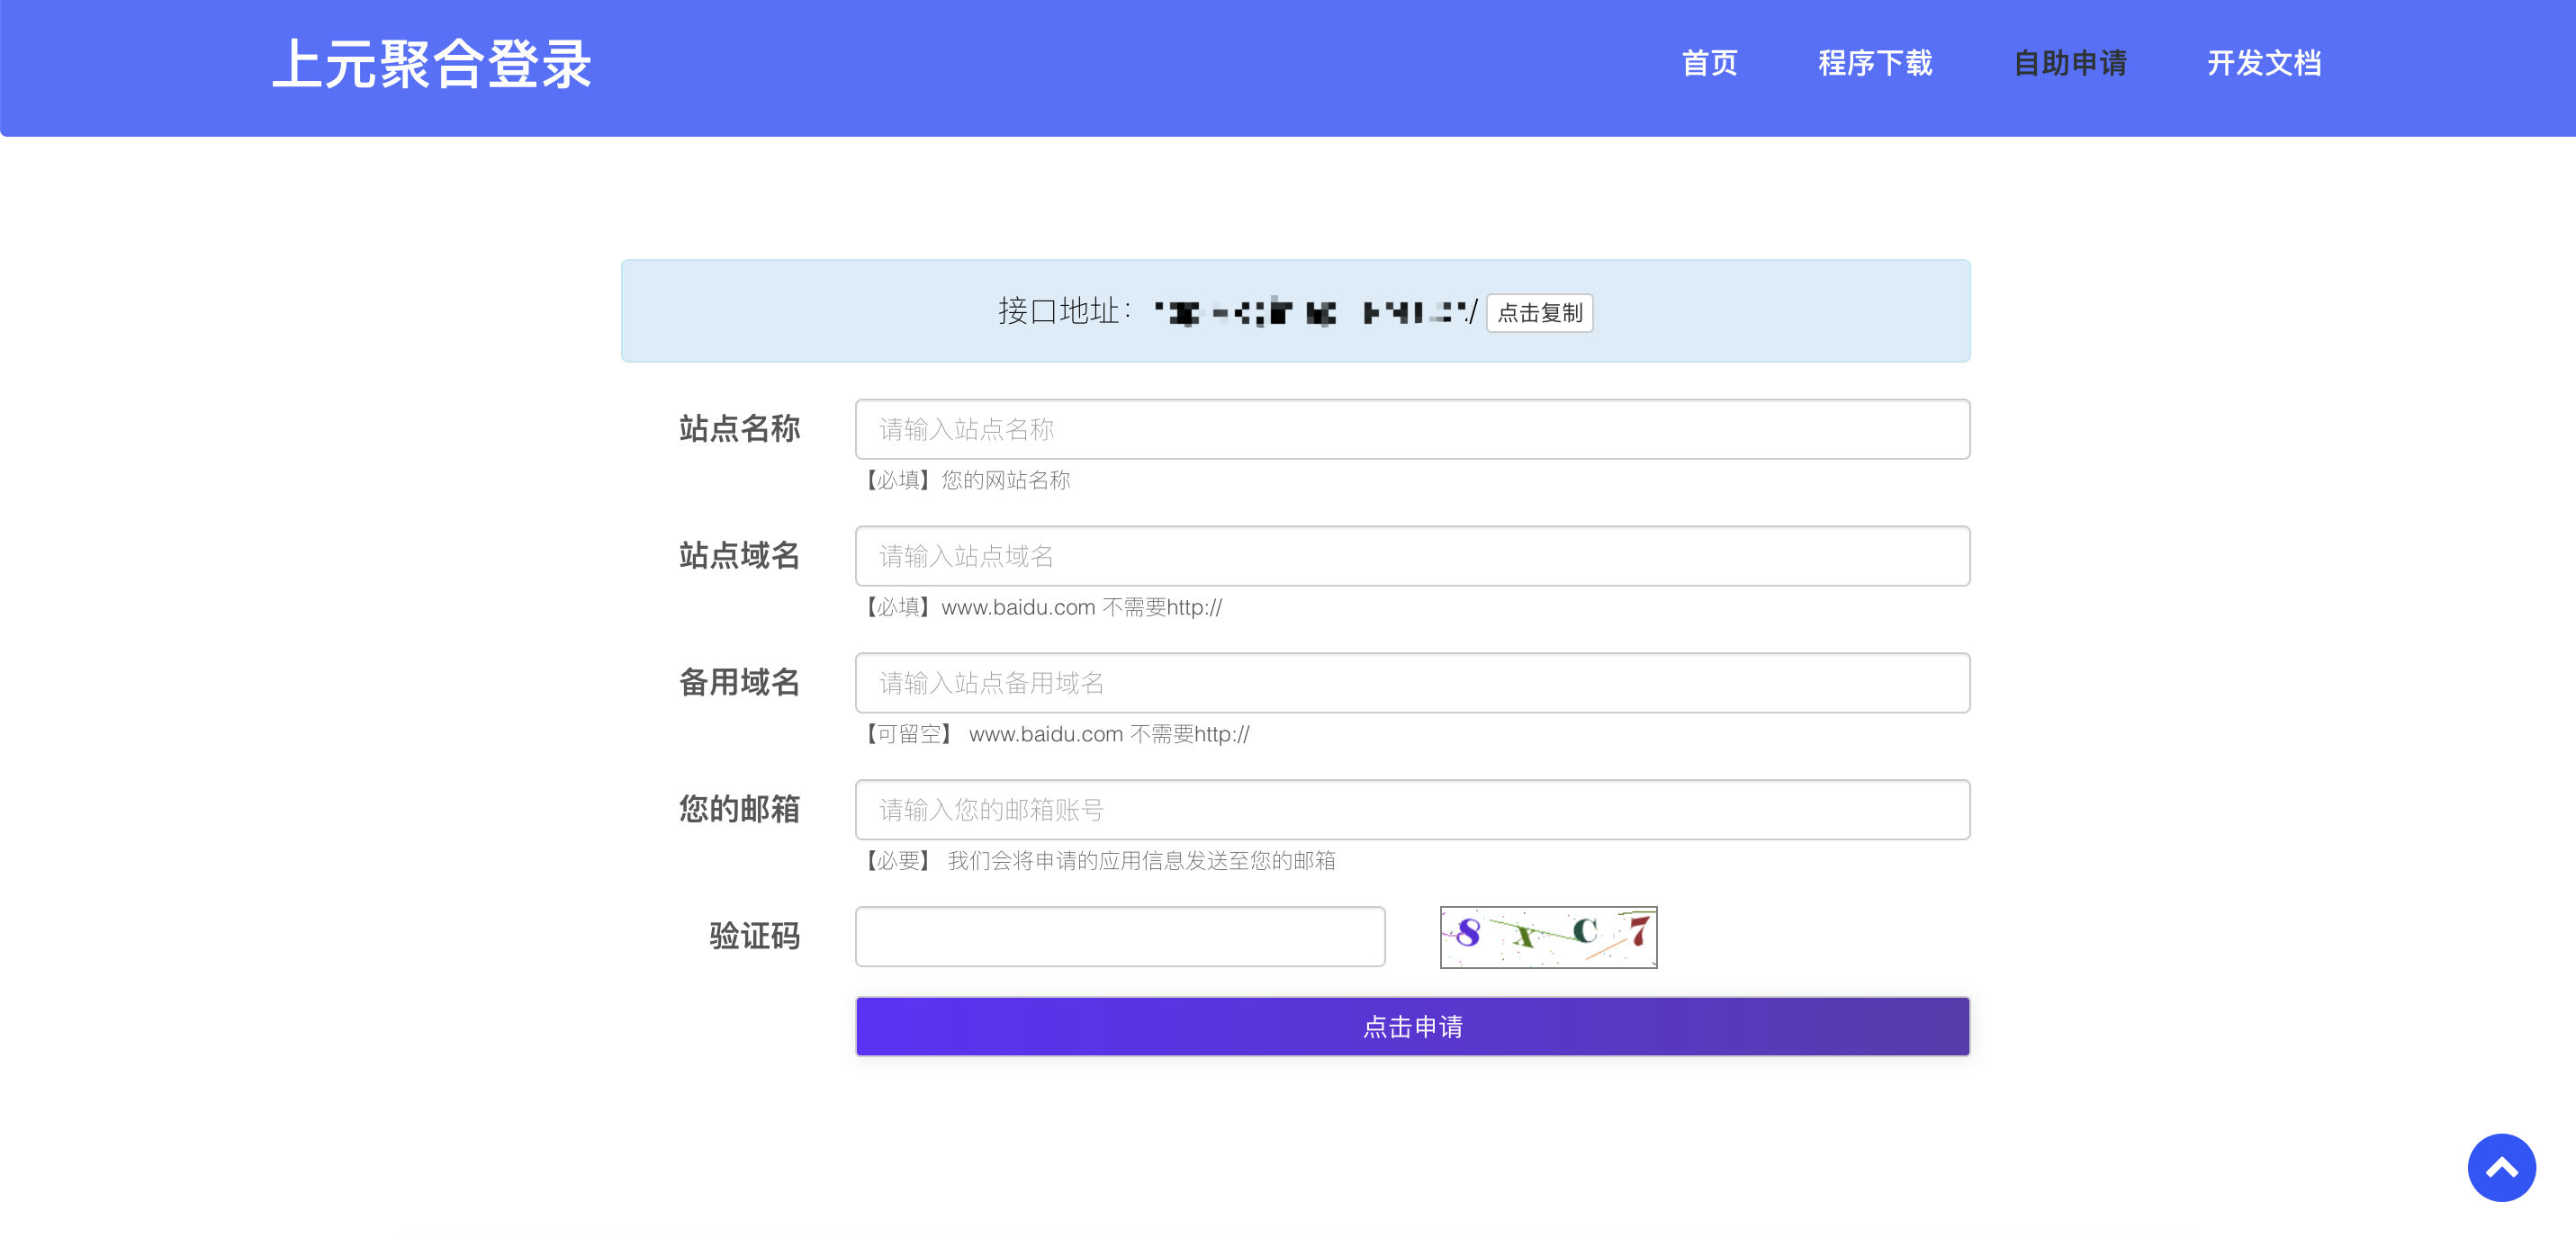
Task: Click the 上元聚合登录 site title
Action: (x=432, y=65)
